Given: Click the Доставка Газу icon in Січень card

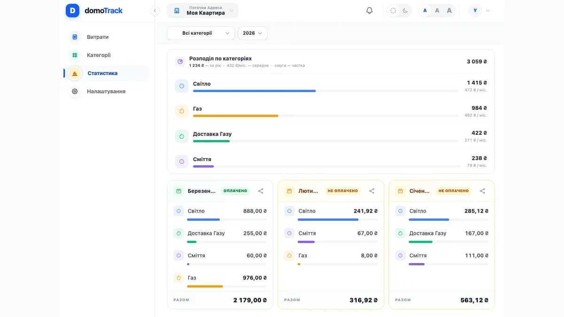Looking at the screenshot, I should pyautogui.click(x=400, y=233).
